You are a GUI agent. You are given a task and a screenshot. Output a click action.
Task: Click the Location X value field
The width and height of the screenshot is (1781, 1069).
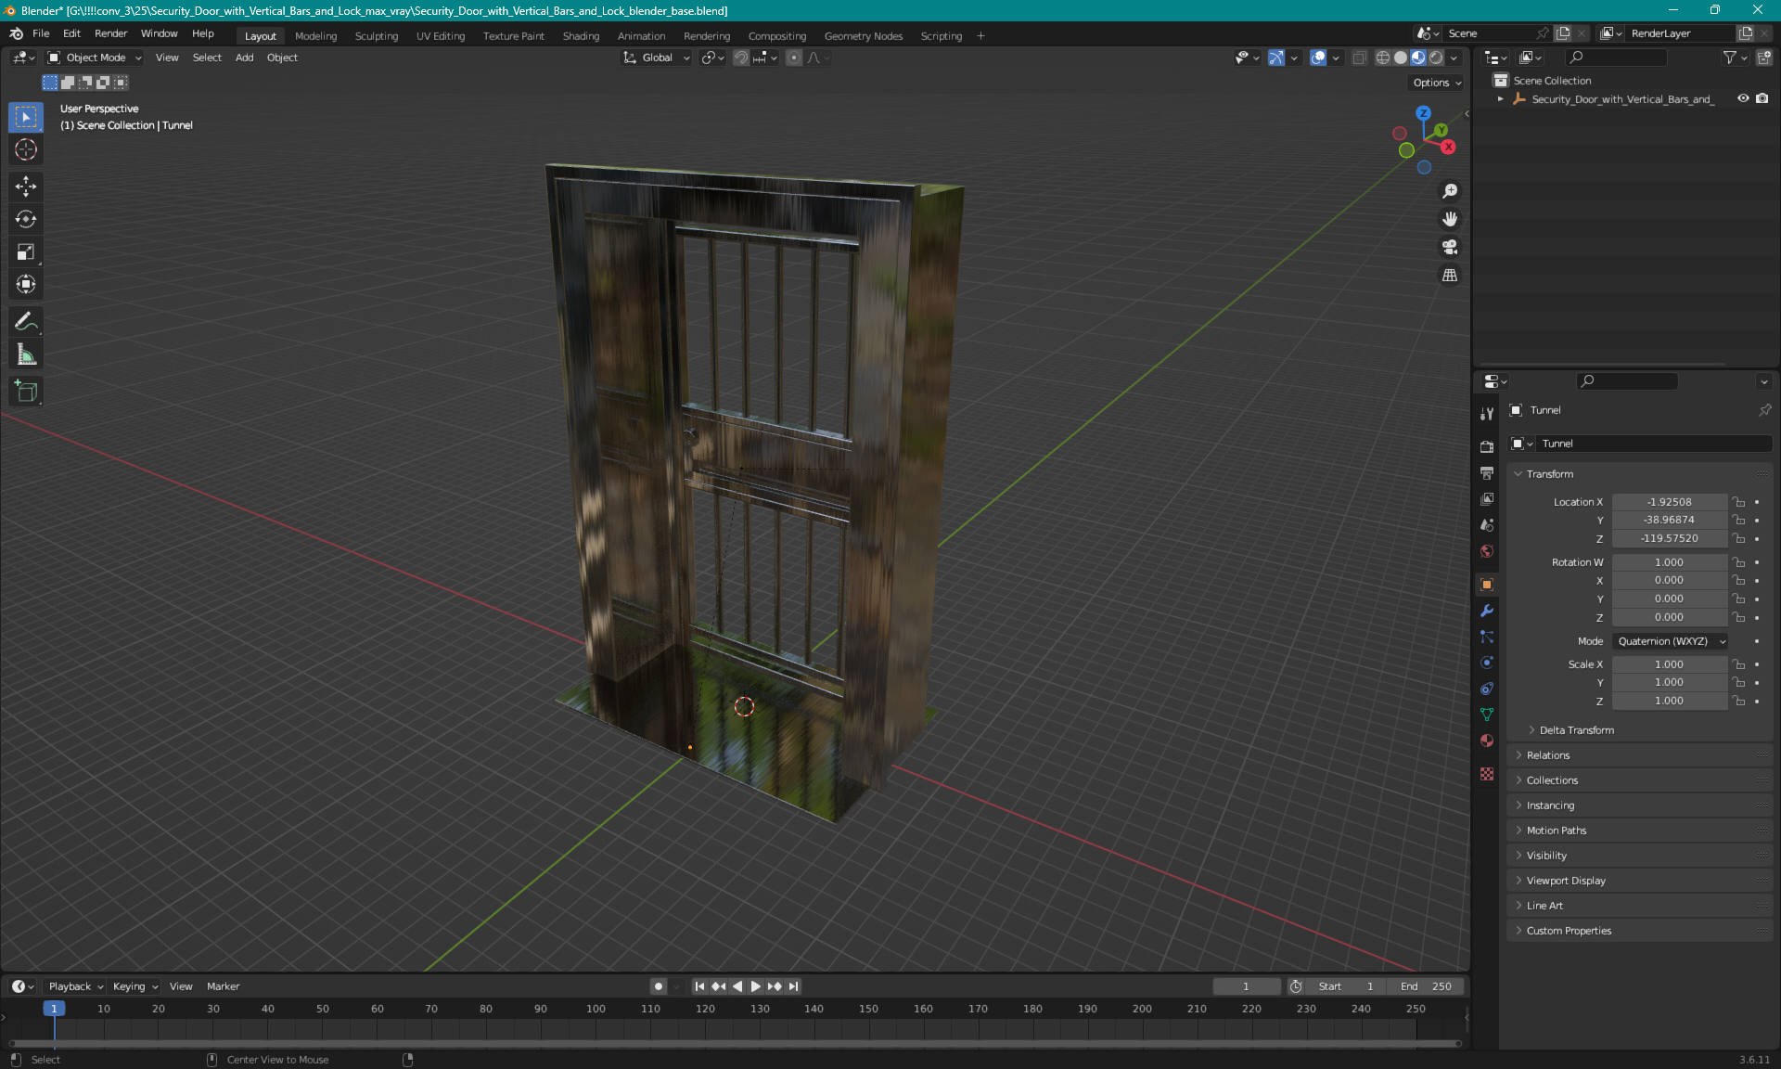tap(1669, 502)
